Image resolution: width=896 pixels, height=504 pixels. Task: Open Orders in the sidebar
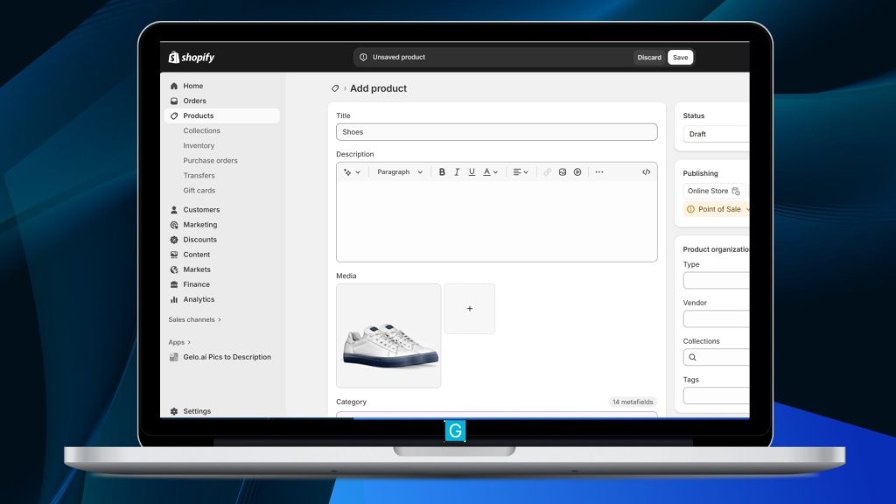pyautogui.click(x=194, y=101)
